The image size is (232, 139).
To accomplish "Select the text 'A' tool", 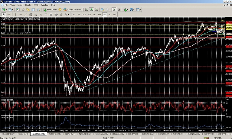I will point(41,14).
